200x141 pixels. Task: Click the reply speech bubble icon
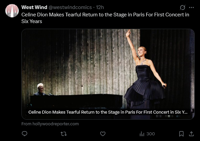[x=24, y=134]
